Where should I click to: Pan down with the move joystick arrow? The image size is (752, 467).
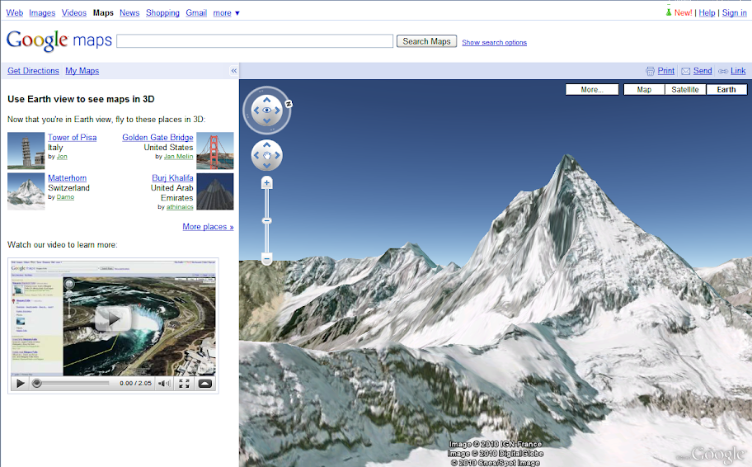(x=266, y=166)
